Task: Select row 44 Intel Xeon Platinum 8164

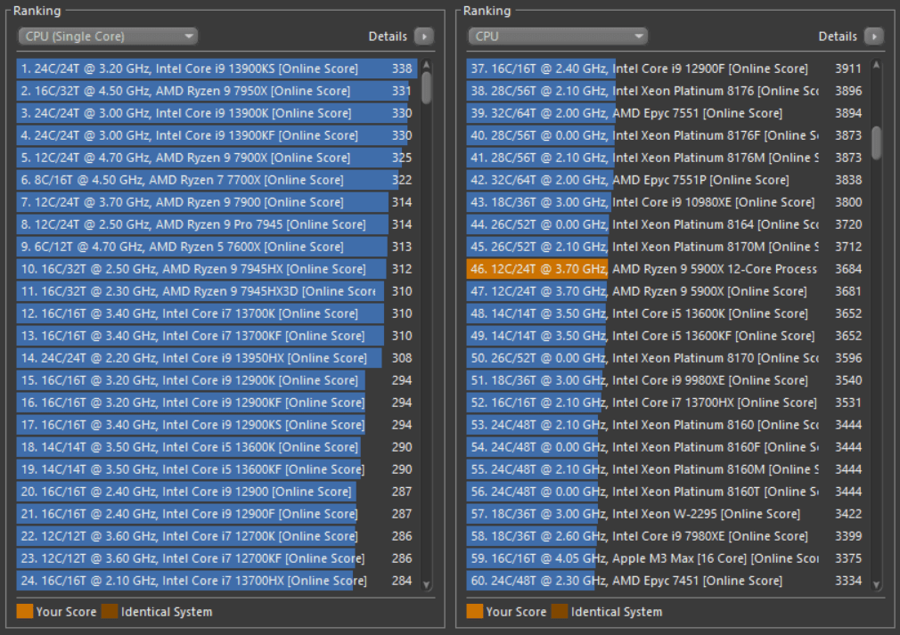Action: (x=667, y=224)
